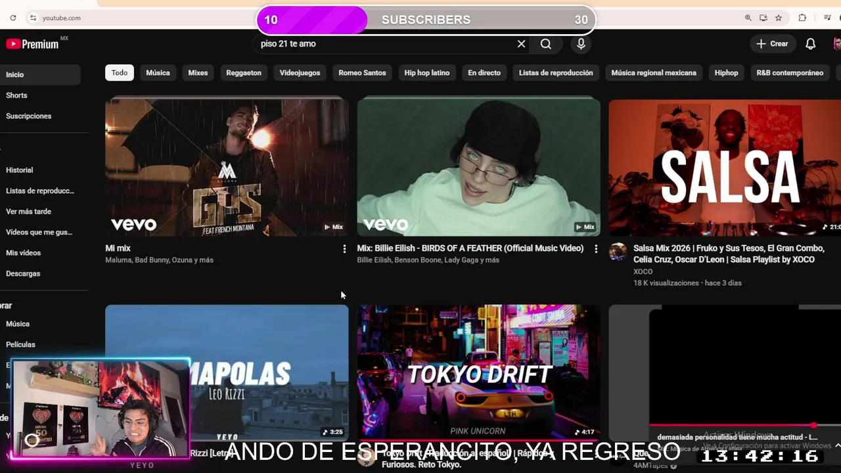Open the Tokyo Drift thumbnail

(478, 372)
